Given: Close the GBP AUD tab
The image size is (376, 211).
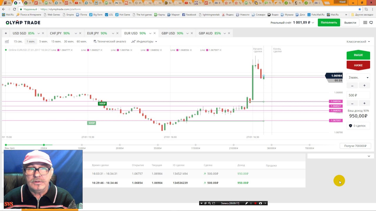Looking at the screenshot, I should click(x=229, y=33).
